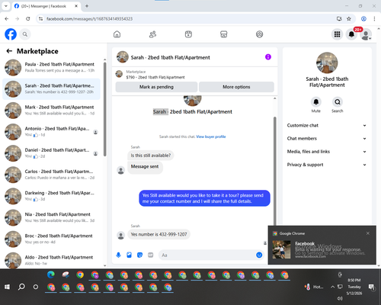Image resolution: width=381 pixels, height=305 pixels.
Task: Open Aldo 2bed 1bath conversation
Action: [51, 260]
